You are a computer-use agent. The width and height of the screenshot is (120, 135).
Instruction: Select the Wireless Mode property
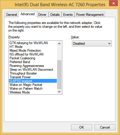click(33, 92)
